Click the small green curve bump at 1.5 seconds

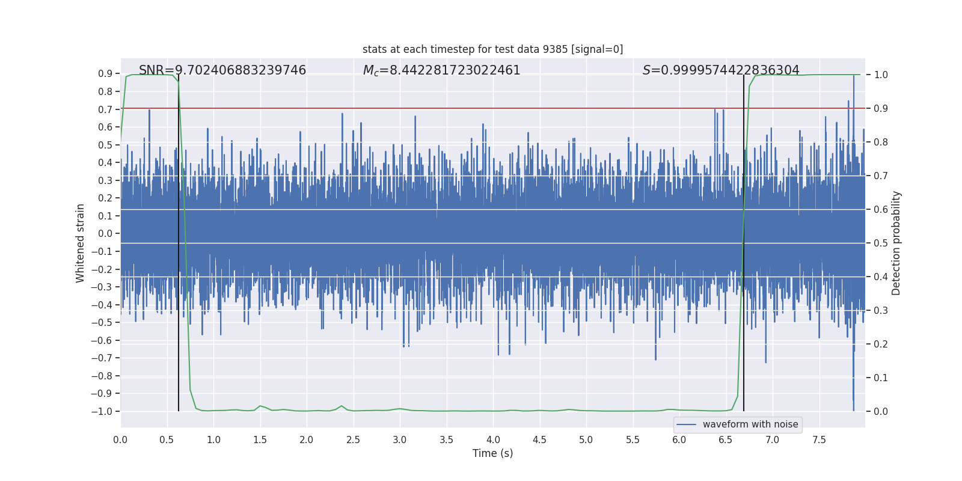pos(260,406)
